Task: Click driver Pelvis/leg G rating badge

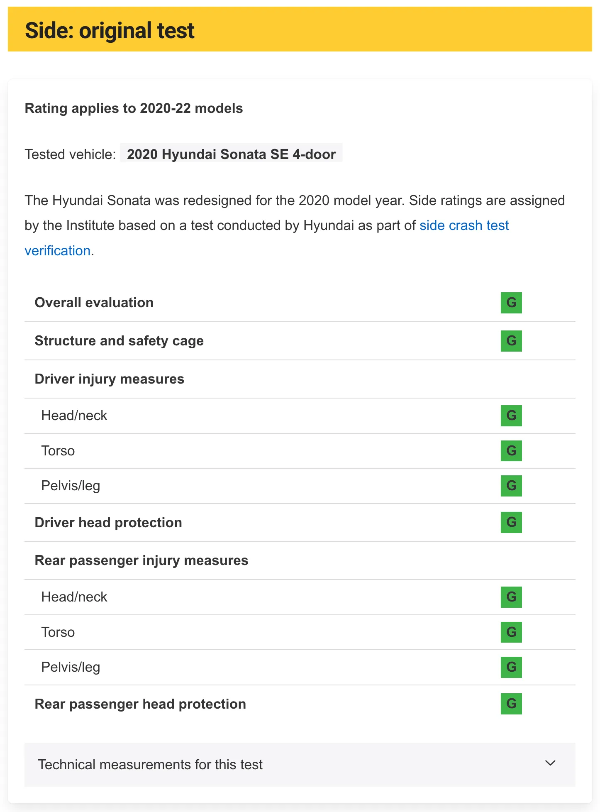Action: pyautogui.click(x=511, y=486)
